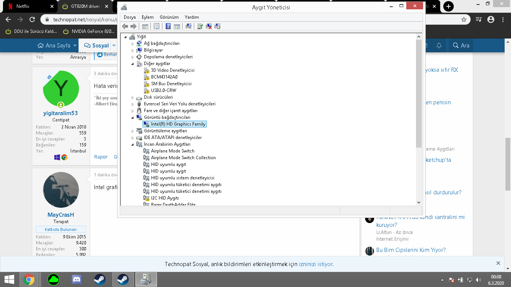Expand Disk sürücüleri node
Viewport: 511px width, 287px height.
(132, 97)
